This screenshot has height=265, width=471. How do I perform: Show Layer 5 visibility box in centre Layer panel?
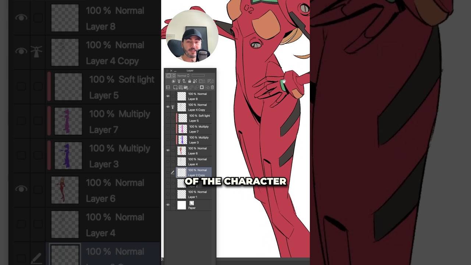(x=168, y=118)
